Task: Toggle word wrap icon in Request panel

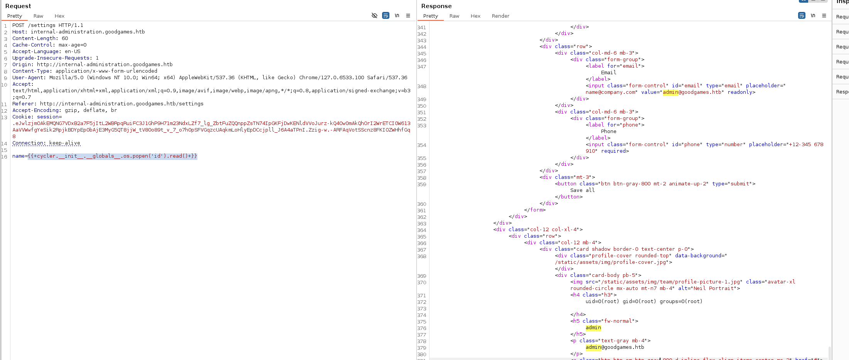Action: (386, 16)
